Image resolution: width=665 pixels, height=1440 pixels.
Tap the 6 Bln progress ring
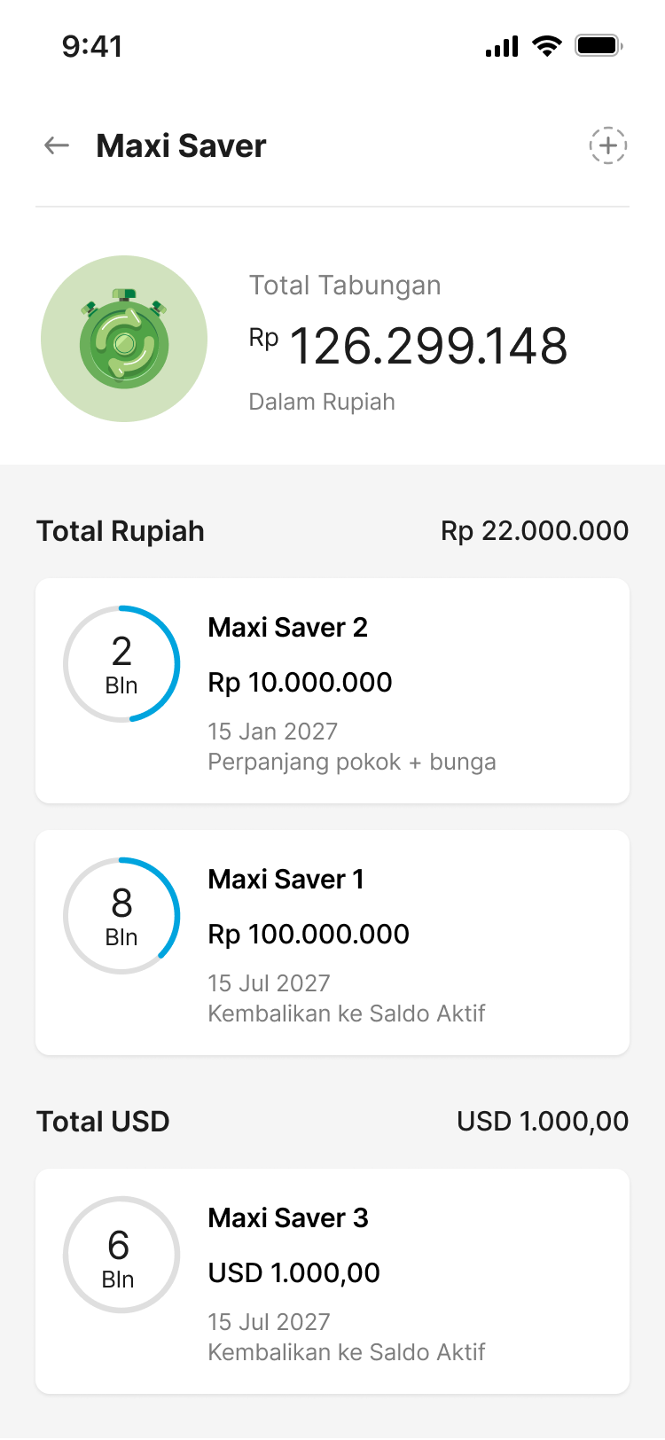[121, 1255]
